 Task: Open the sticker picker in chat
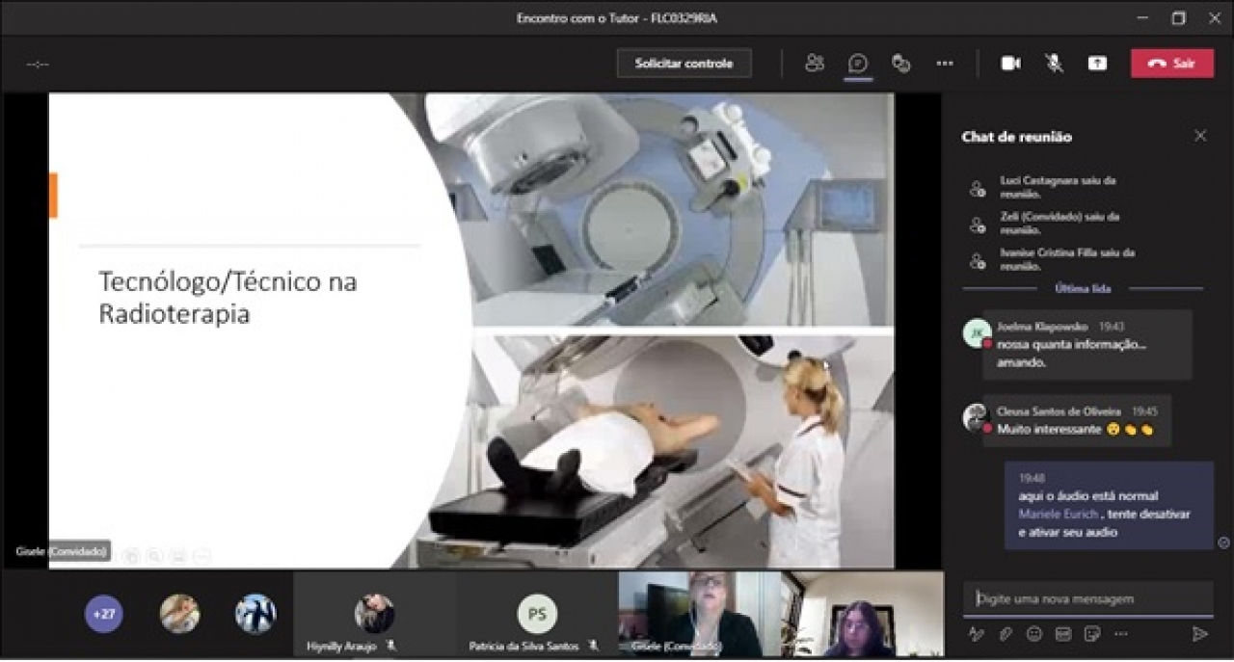(x=1092, y=634)
